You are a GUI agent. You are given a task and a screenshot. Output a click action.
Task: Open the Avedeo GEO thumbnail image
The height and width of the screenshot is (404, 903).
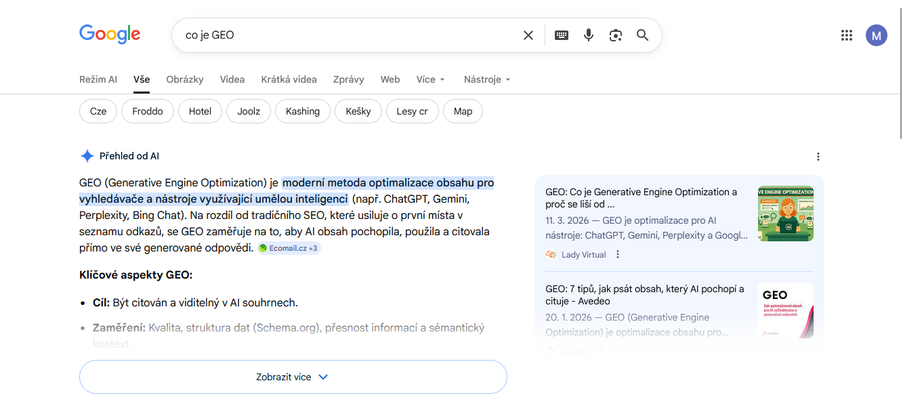pyautogui.click(x=786, y=310)
